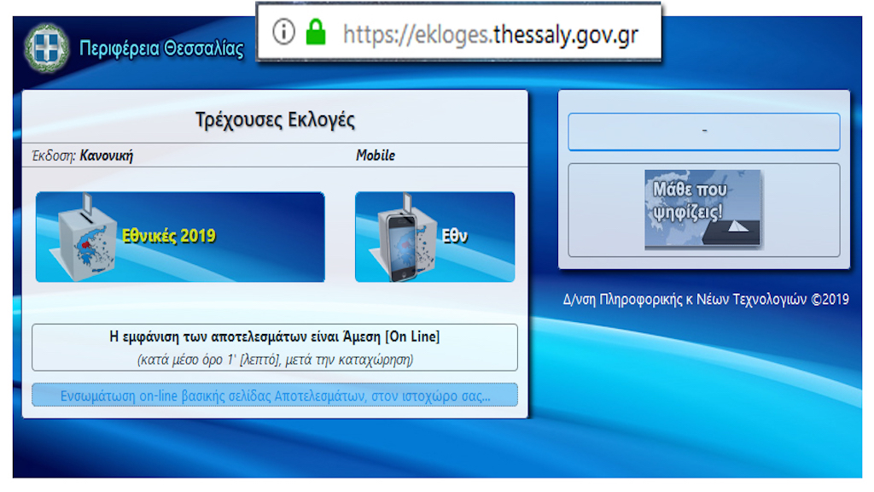The height and width of the screenshot is (492, 874).
Task: Click the ekloges.thessaly.gov.gr URL text
Action: (491, 34)
